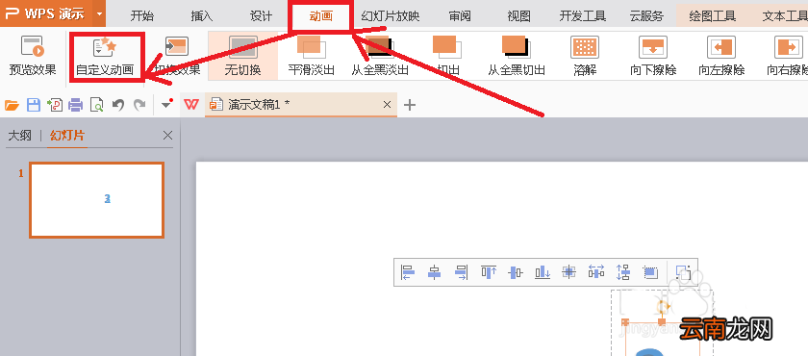
Task: Click the redo arrow
Action: [139, 105]
